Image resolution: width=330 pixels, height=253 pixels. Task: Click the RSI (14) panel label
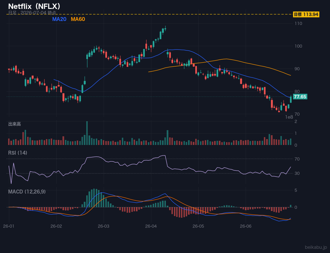(18, 153)
